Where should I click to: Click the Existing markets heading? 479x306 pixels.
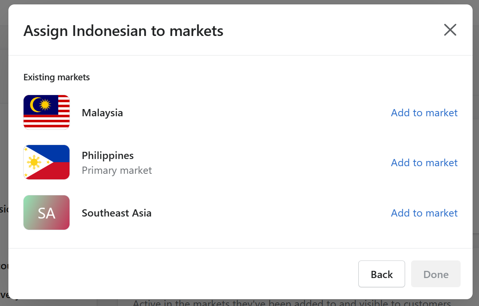(x=56, y=77)
